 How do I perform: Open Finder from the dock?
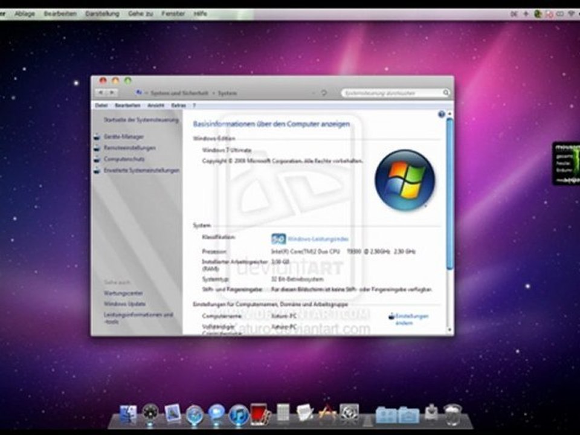128,414
